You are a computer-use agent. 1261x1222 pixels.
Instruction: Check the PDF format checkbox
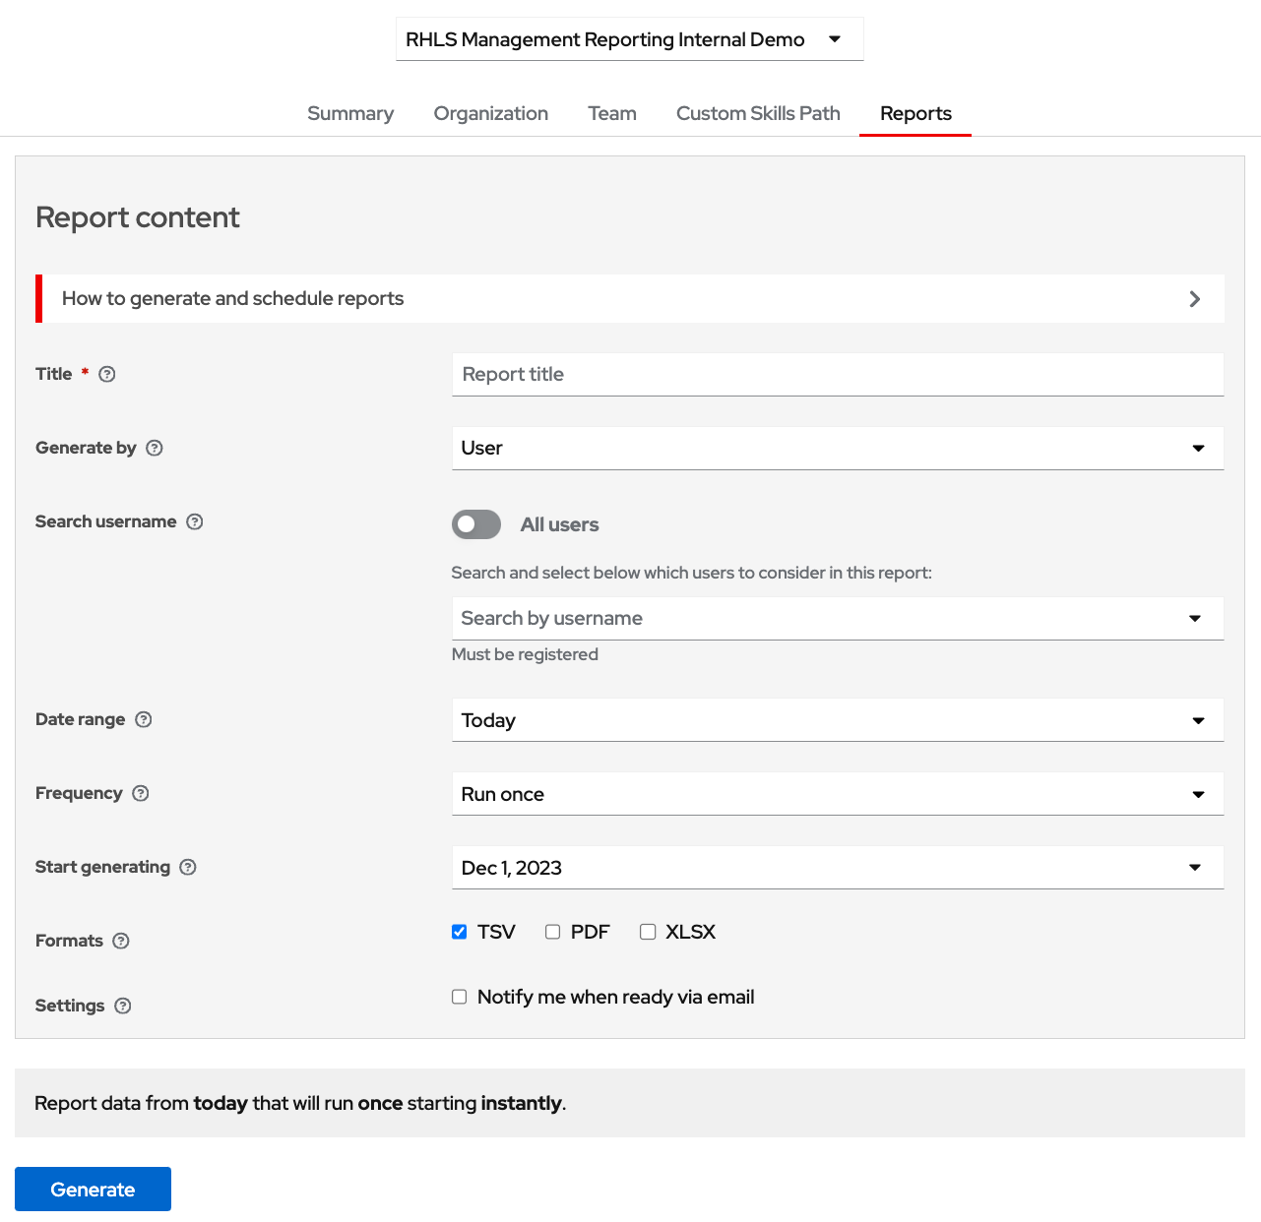point(552,931)
